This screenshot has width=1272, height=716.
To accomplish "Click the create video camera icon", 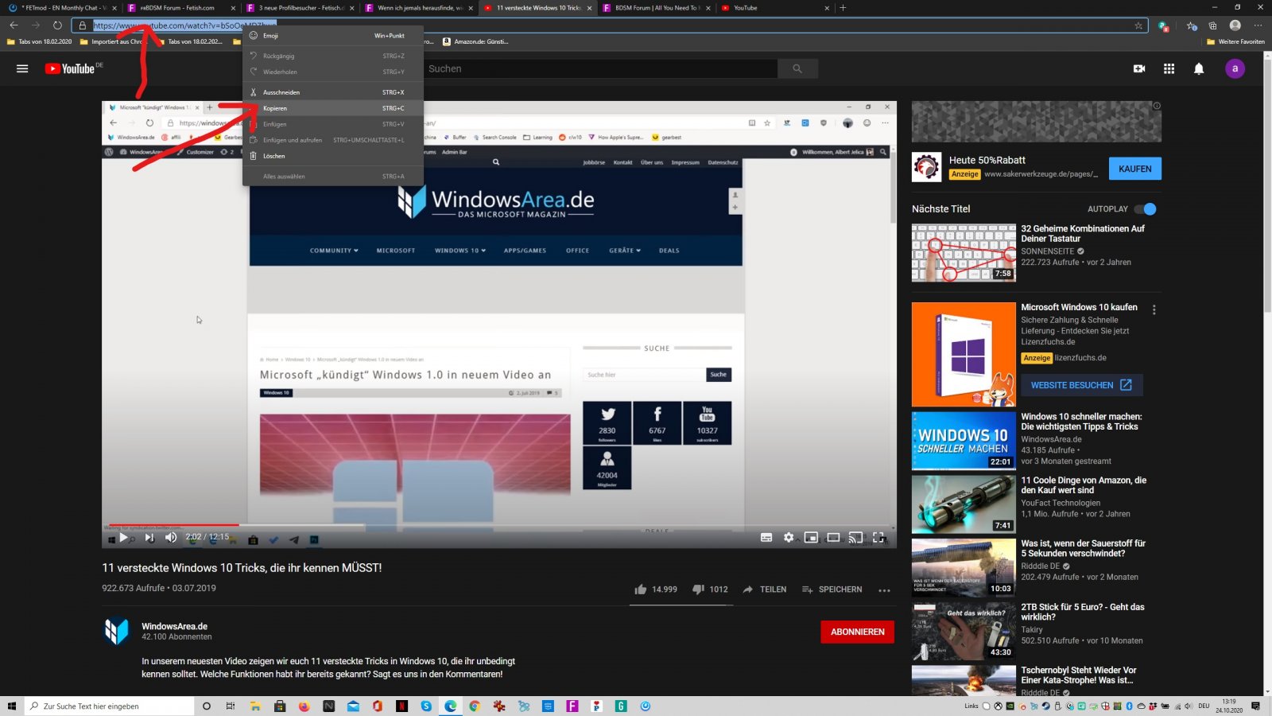I will coord(1139,68).
